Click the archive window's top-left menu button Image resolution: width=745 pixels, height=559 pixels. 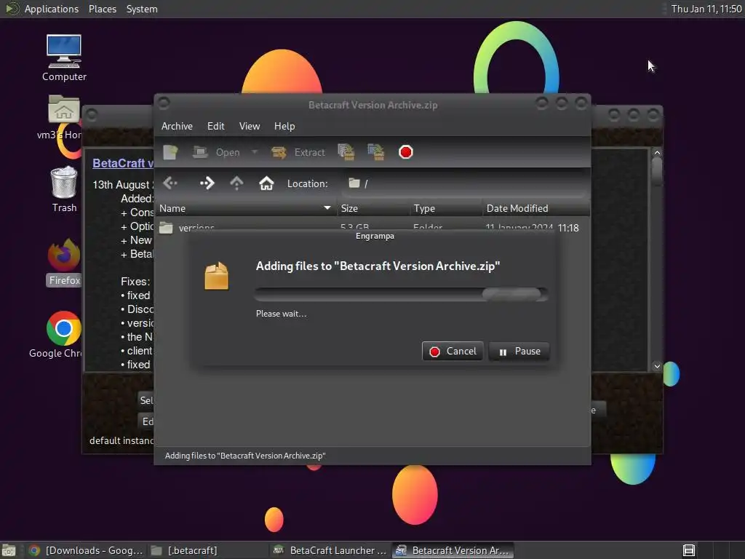tap(164, 102)
